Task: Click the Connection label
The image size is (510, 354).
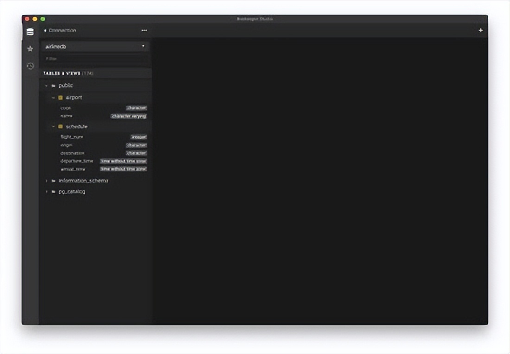Action: [62, 30]
